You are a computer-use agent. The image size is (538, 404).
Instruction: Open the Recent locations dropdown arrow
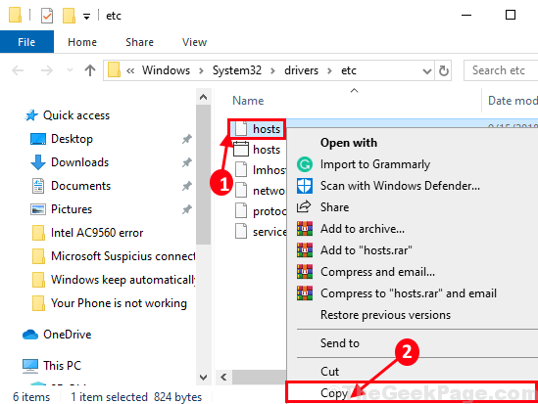pyautogui.click(x=70, y=70)
